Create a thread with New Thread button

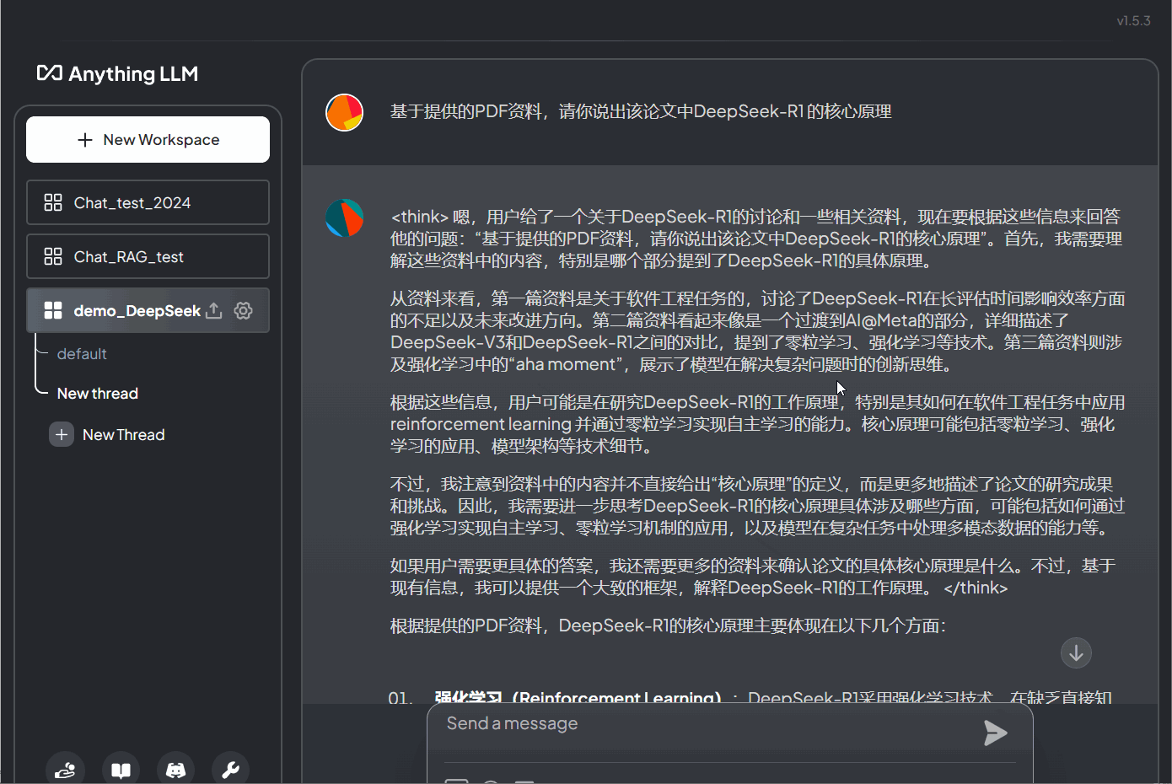tap(107, 435)
